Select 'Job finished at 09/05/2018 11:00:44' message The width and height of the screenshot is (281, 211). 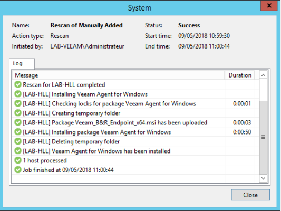click(69, 170)
